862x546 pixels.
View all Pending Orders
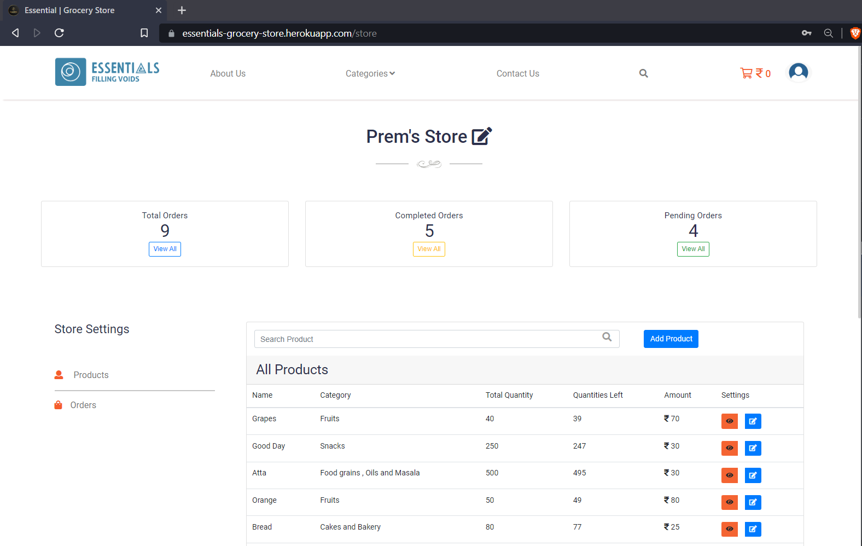pyautogui.click(x=693, y=249)
